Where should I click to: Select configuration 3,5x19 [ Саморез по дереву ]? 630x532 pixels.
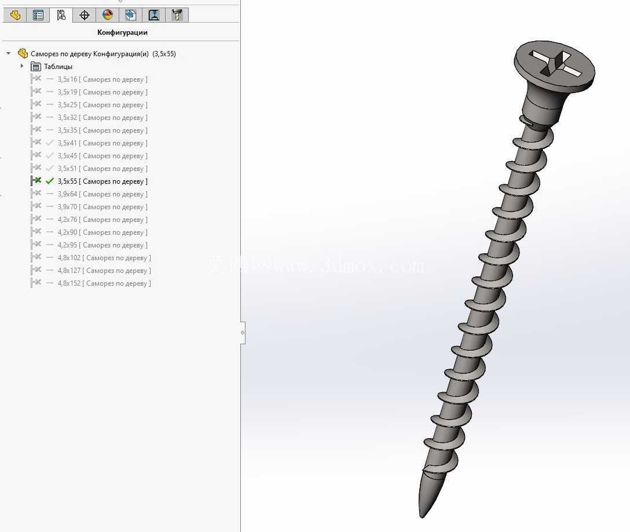pyautogui.click(x=102, y=92)
